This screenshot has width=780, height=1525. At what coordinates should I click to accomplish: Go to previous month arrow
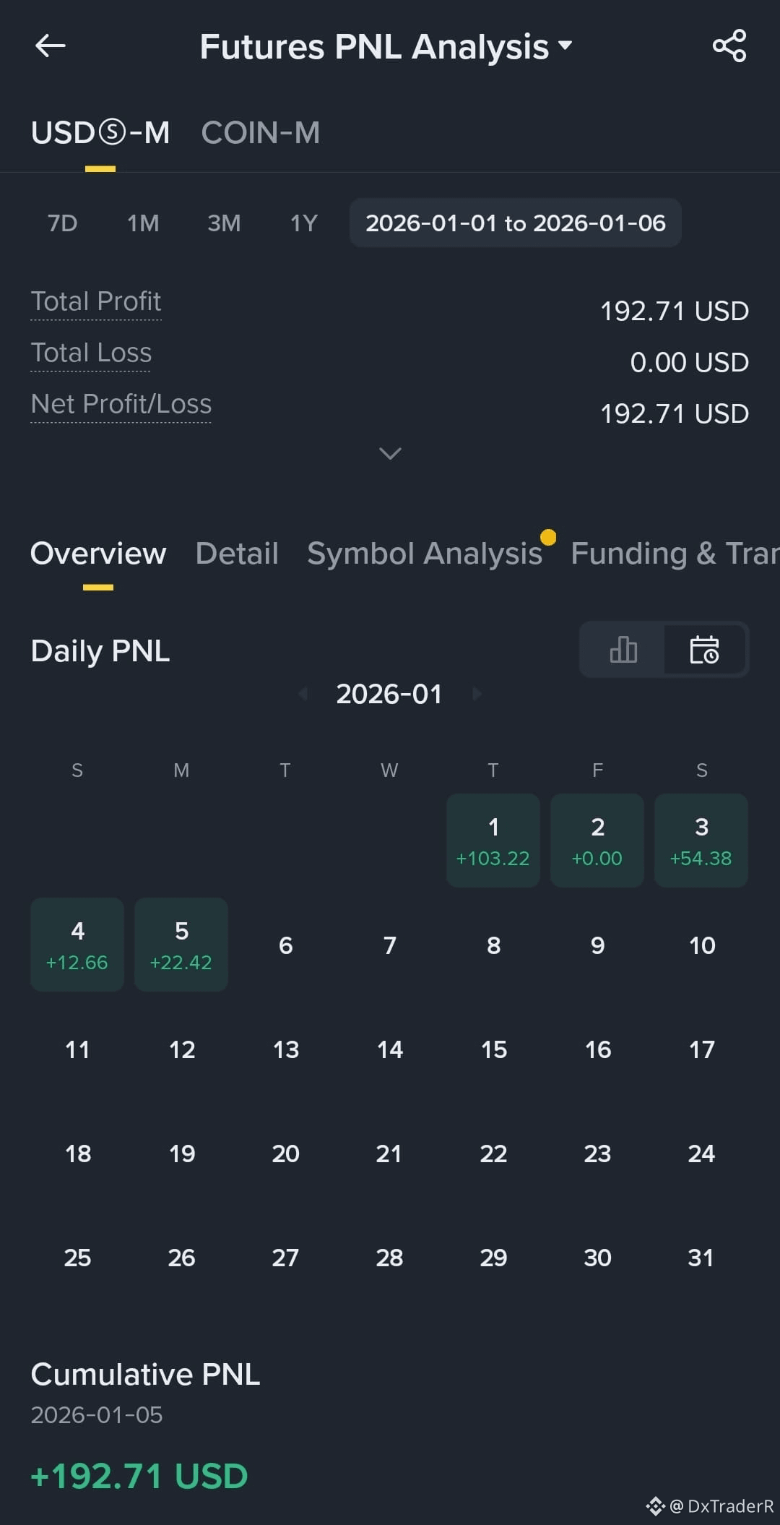pyautogui.click(x=303, y=694)
